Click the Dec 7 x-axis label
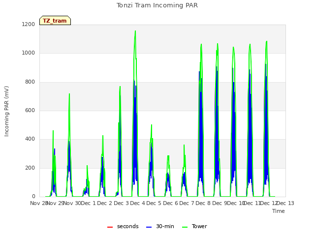 [x=187, y=203]
